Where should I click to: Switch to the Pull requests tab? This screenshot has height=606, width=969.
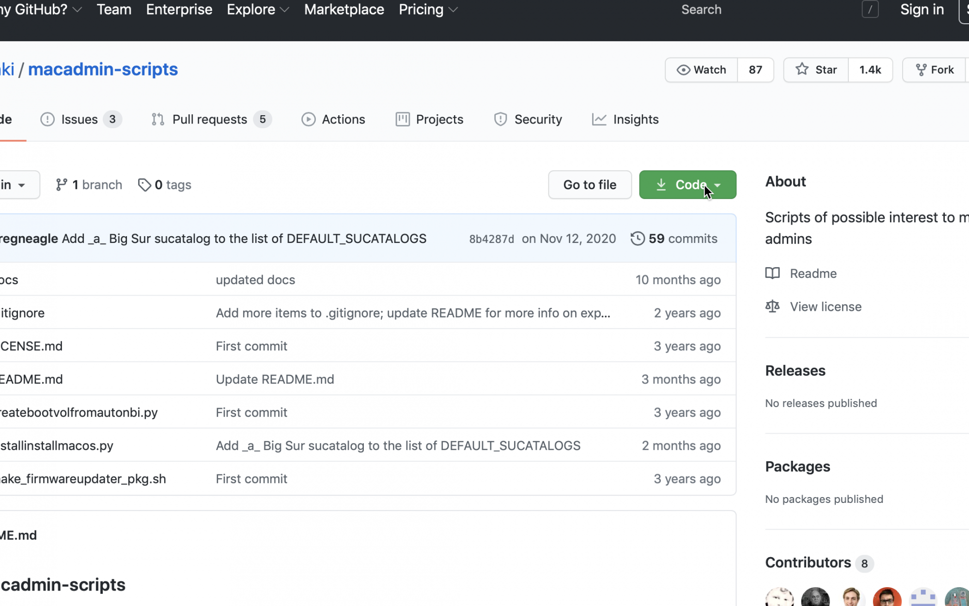211,119
